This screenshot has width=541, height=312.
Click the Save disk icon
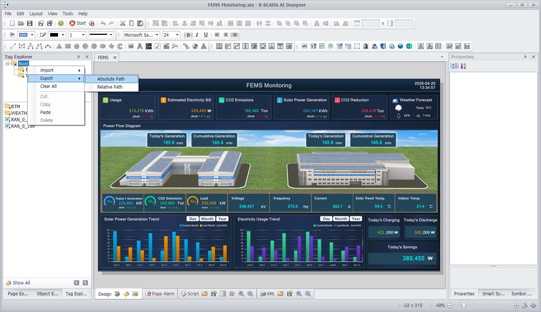(30, 23)
